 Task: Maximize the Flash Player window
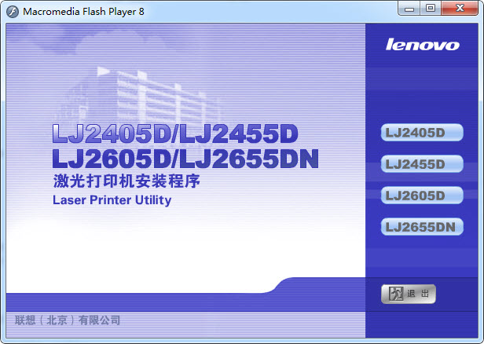431,9
